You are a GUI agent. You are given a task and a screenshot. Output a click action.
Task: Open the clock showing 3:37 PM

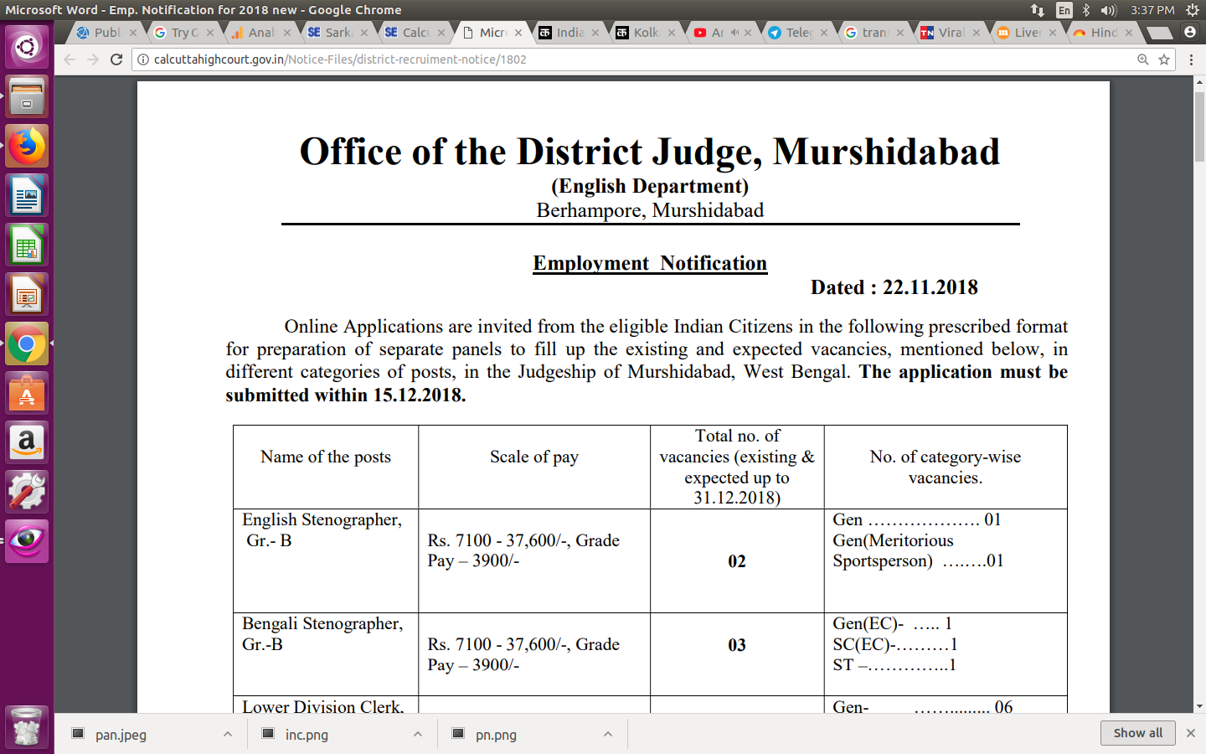[x=1152, y=10]
